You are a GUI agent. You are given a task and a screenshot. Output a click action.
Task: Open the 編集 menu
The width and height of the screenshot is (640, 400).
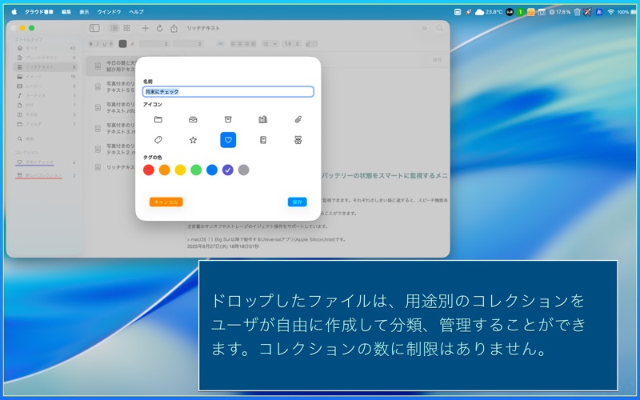[x=66, y=12]
